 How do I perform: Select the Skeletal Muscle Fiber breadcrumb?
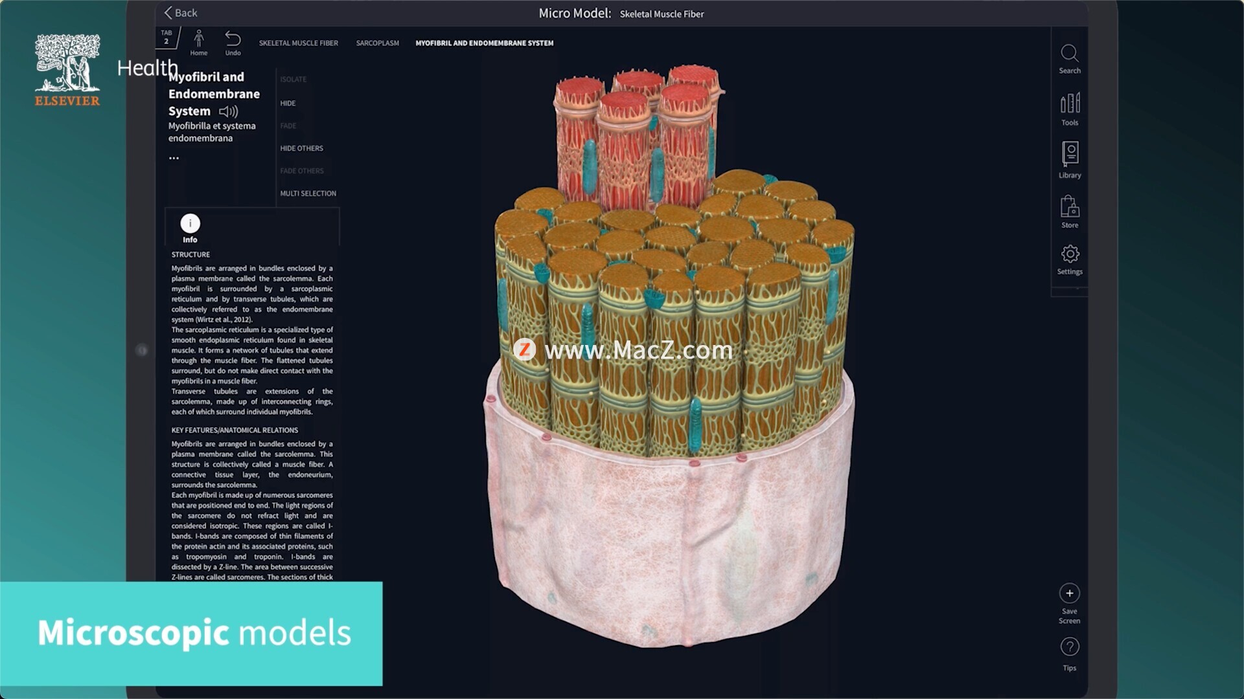298,43
